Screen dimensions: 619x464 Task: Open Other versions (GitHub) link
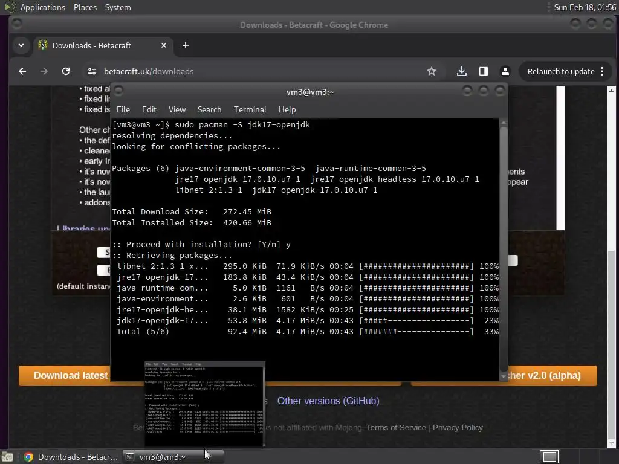click(328, 401)
